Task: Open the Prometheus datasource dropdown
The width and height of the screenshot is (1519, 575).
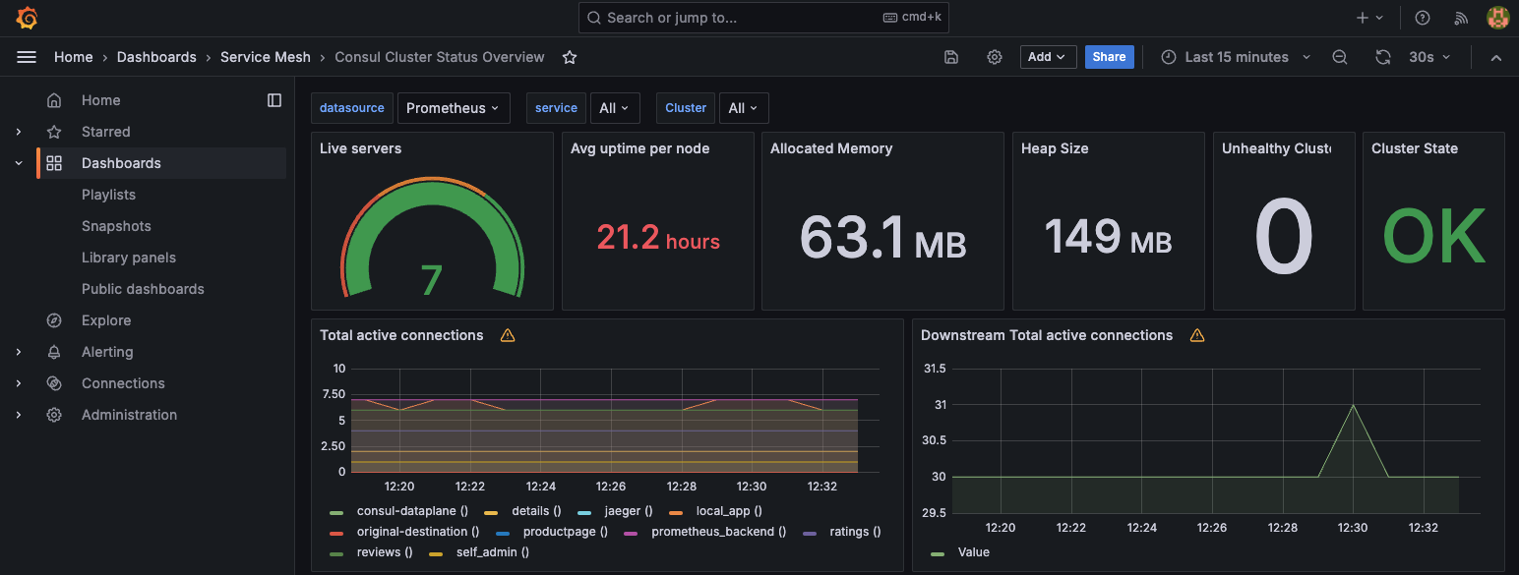Action: tap(453, 108)
